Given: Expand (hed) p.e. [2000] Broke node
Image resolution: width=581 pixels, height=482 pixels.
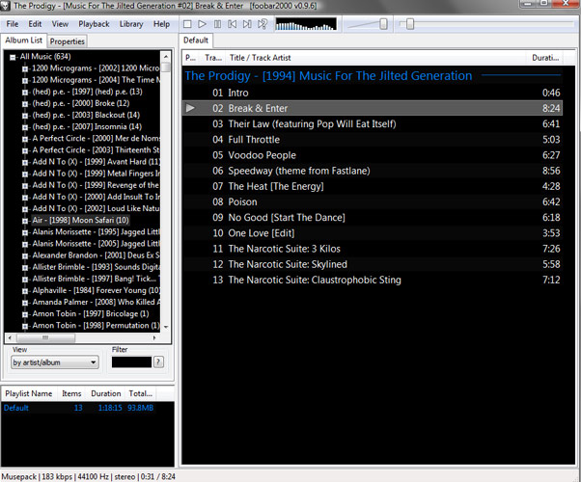Looking at the screenshot, I should 25,104.
